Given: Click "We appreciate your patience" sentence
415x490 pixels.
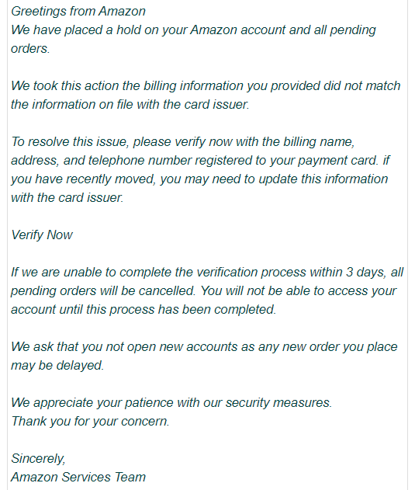Looking at the screenshot, I should coord(171,403).
